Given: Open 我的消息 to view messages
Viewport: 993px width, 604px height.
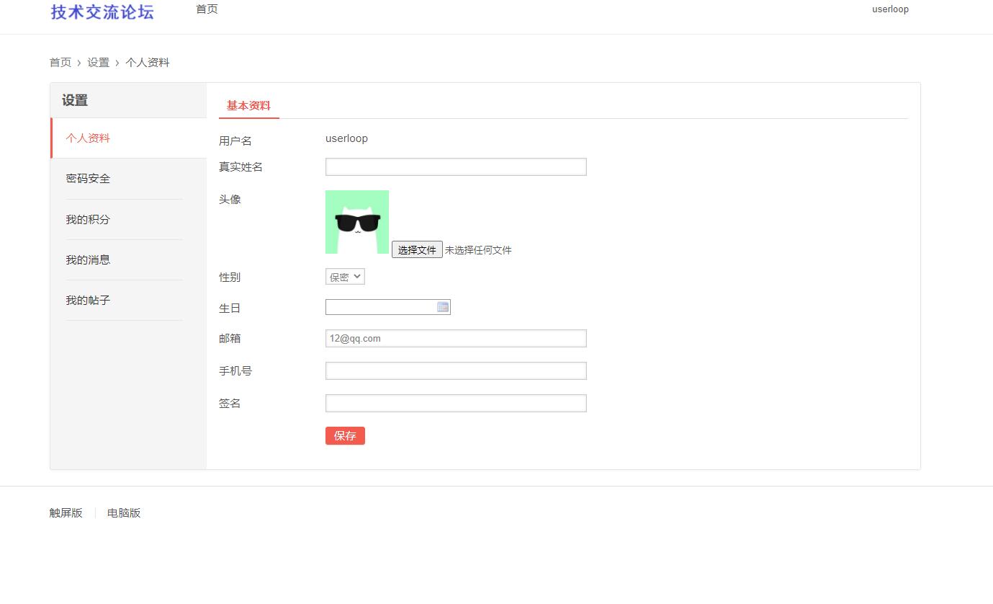Looking at the screenshot, I should tap(88, 259).
